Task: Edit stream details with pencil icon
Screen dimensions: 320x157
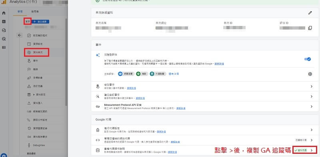Action: pos(310,13)
